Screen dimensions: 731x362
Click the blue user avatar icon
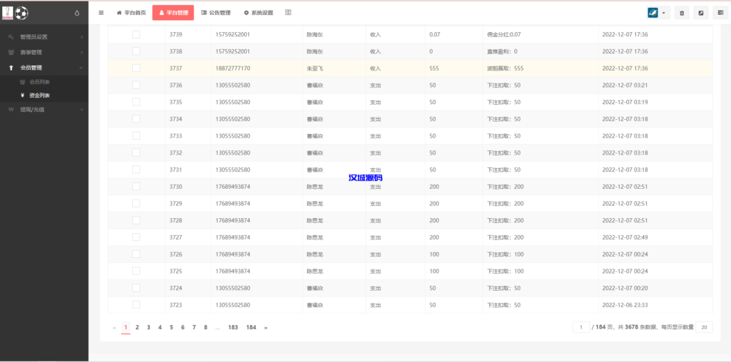(x=652, y=13)
